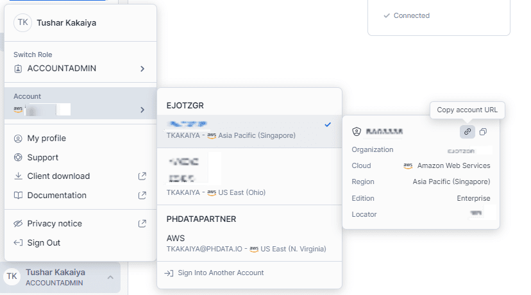Switch to the US East (Ohio) account
The height and width of the screenshot is (295, 531).
point(249,176)
